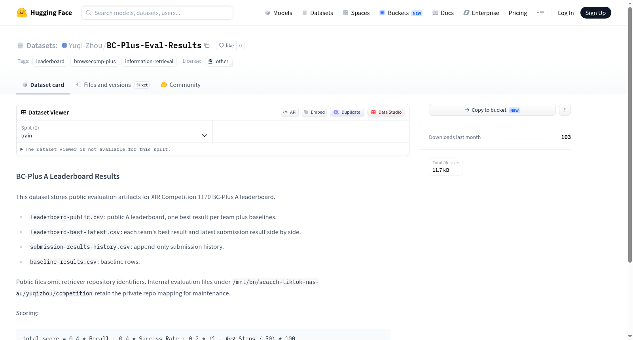Click the heart like button
The height and width of the screenshot is (340, 633).
(226, 45)
